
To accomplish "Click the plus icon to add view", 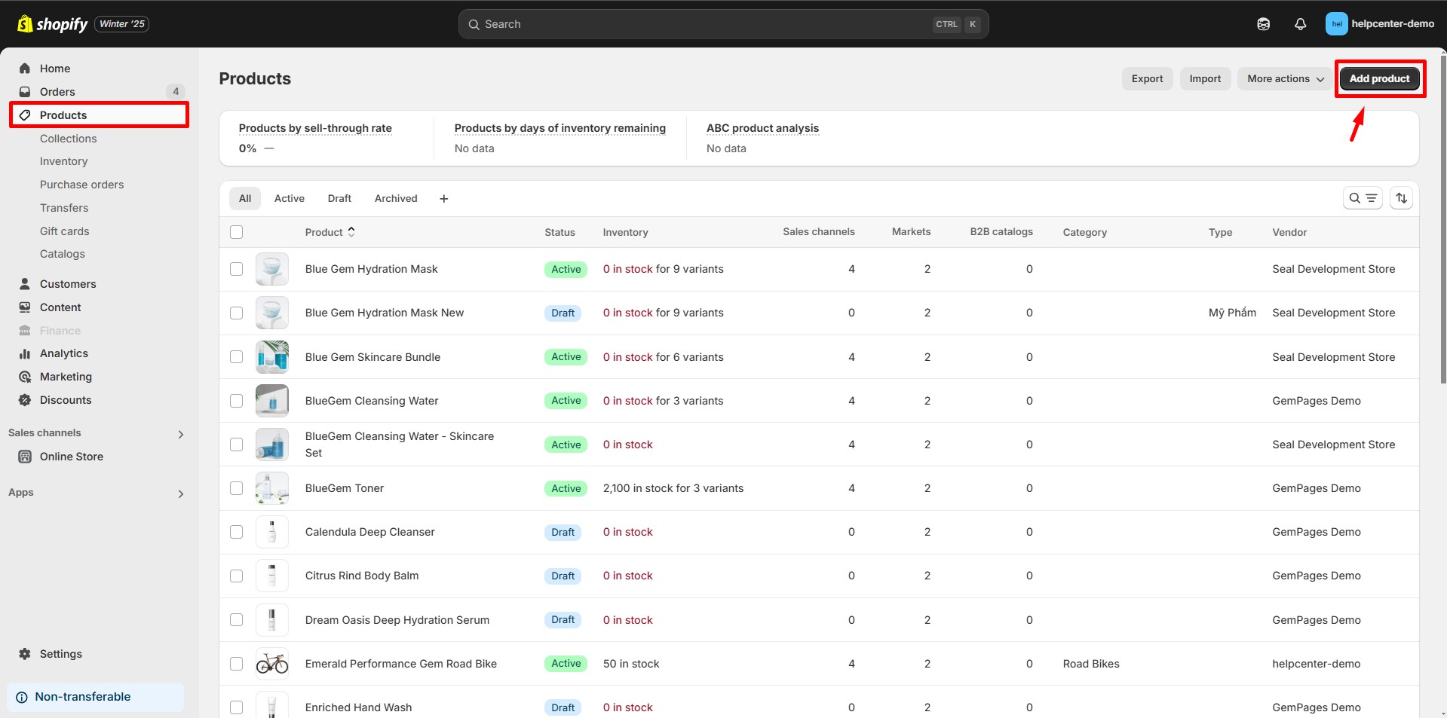I will click(444, 199).
